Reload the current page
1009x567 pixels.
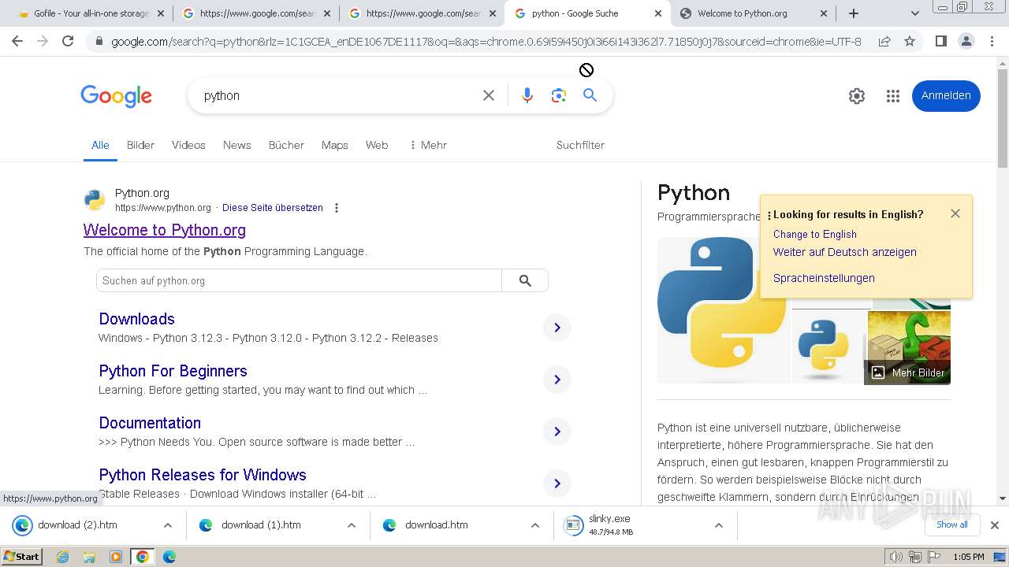tap(68, 41)
